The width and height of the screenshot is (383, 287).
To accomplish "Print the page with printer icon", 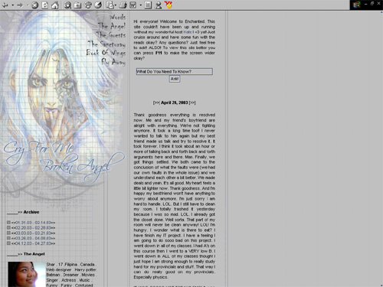I will 123,5.
